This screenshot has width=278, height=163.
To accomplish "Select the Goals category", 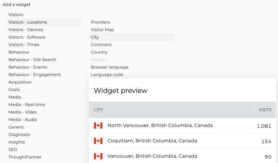I will click(x=14, y=90).
